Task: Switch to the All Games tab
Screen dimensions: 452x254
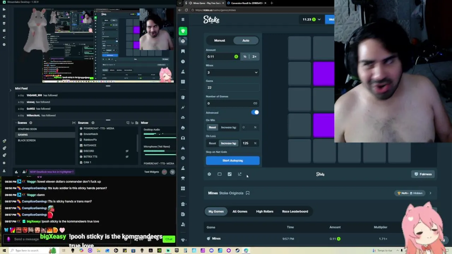Action: point(240,211)
